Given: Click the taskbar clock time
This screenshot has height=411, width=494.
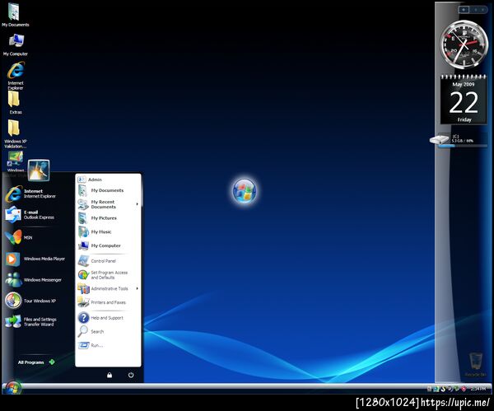Looking at the screenshot, I should [x=478, y=389].
